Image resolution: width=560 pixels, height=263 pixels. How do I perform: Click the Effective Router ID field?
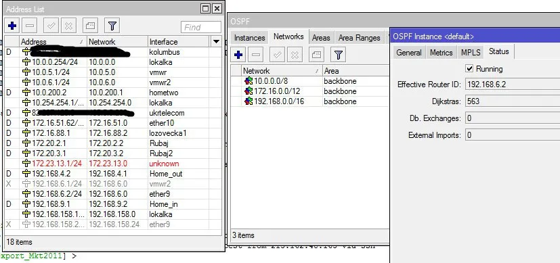(x=513, y=85)
